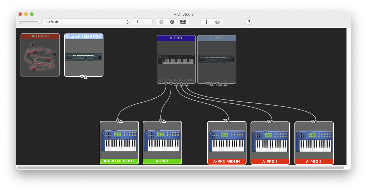Click A-PRO port wired to A-PRO 2
367x191 pixels.
coord(187,84)
